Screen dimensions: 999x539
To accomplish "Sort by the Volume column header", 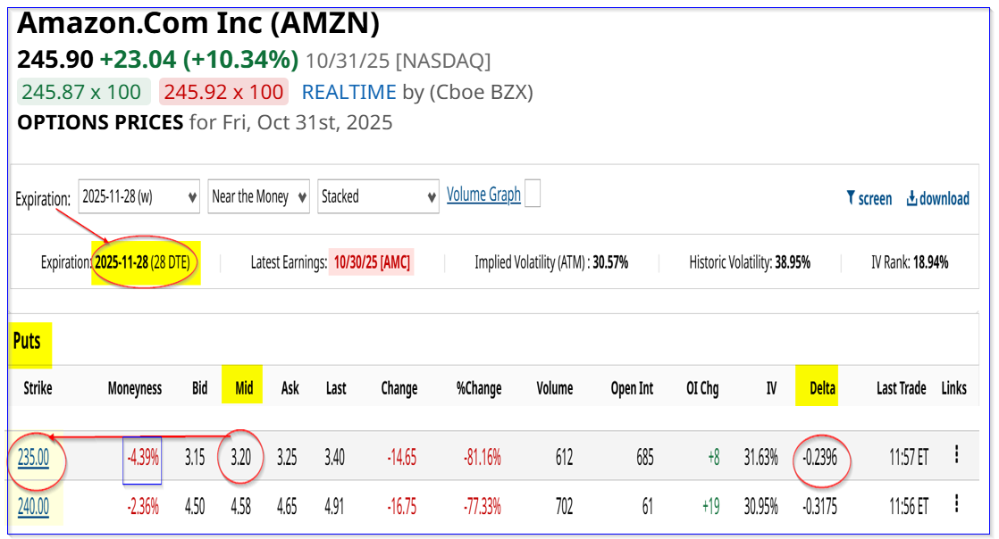I will point(554,388).
